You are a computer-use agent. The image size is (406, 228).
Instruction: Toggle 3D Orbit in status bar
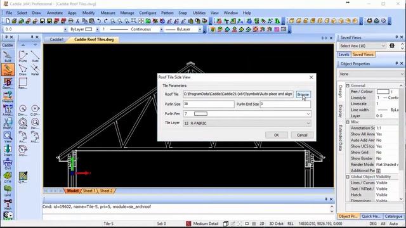(277, 224)
